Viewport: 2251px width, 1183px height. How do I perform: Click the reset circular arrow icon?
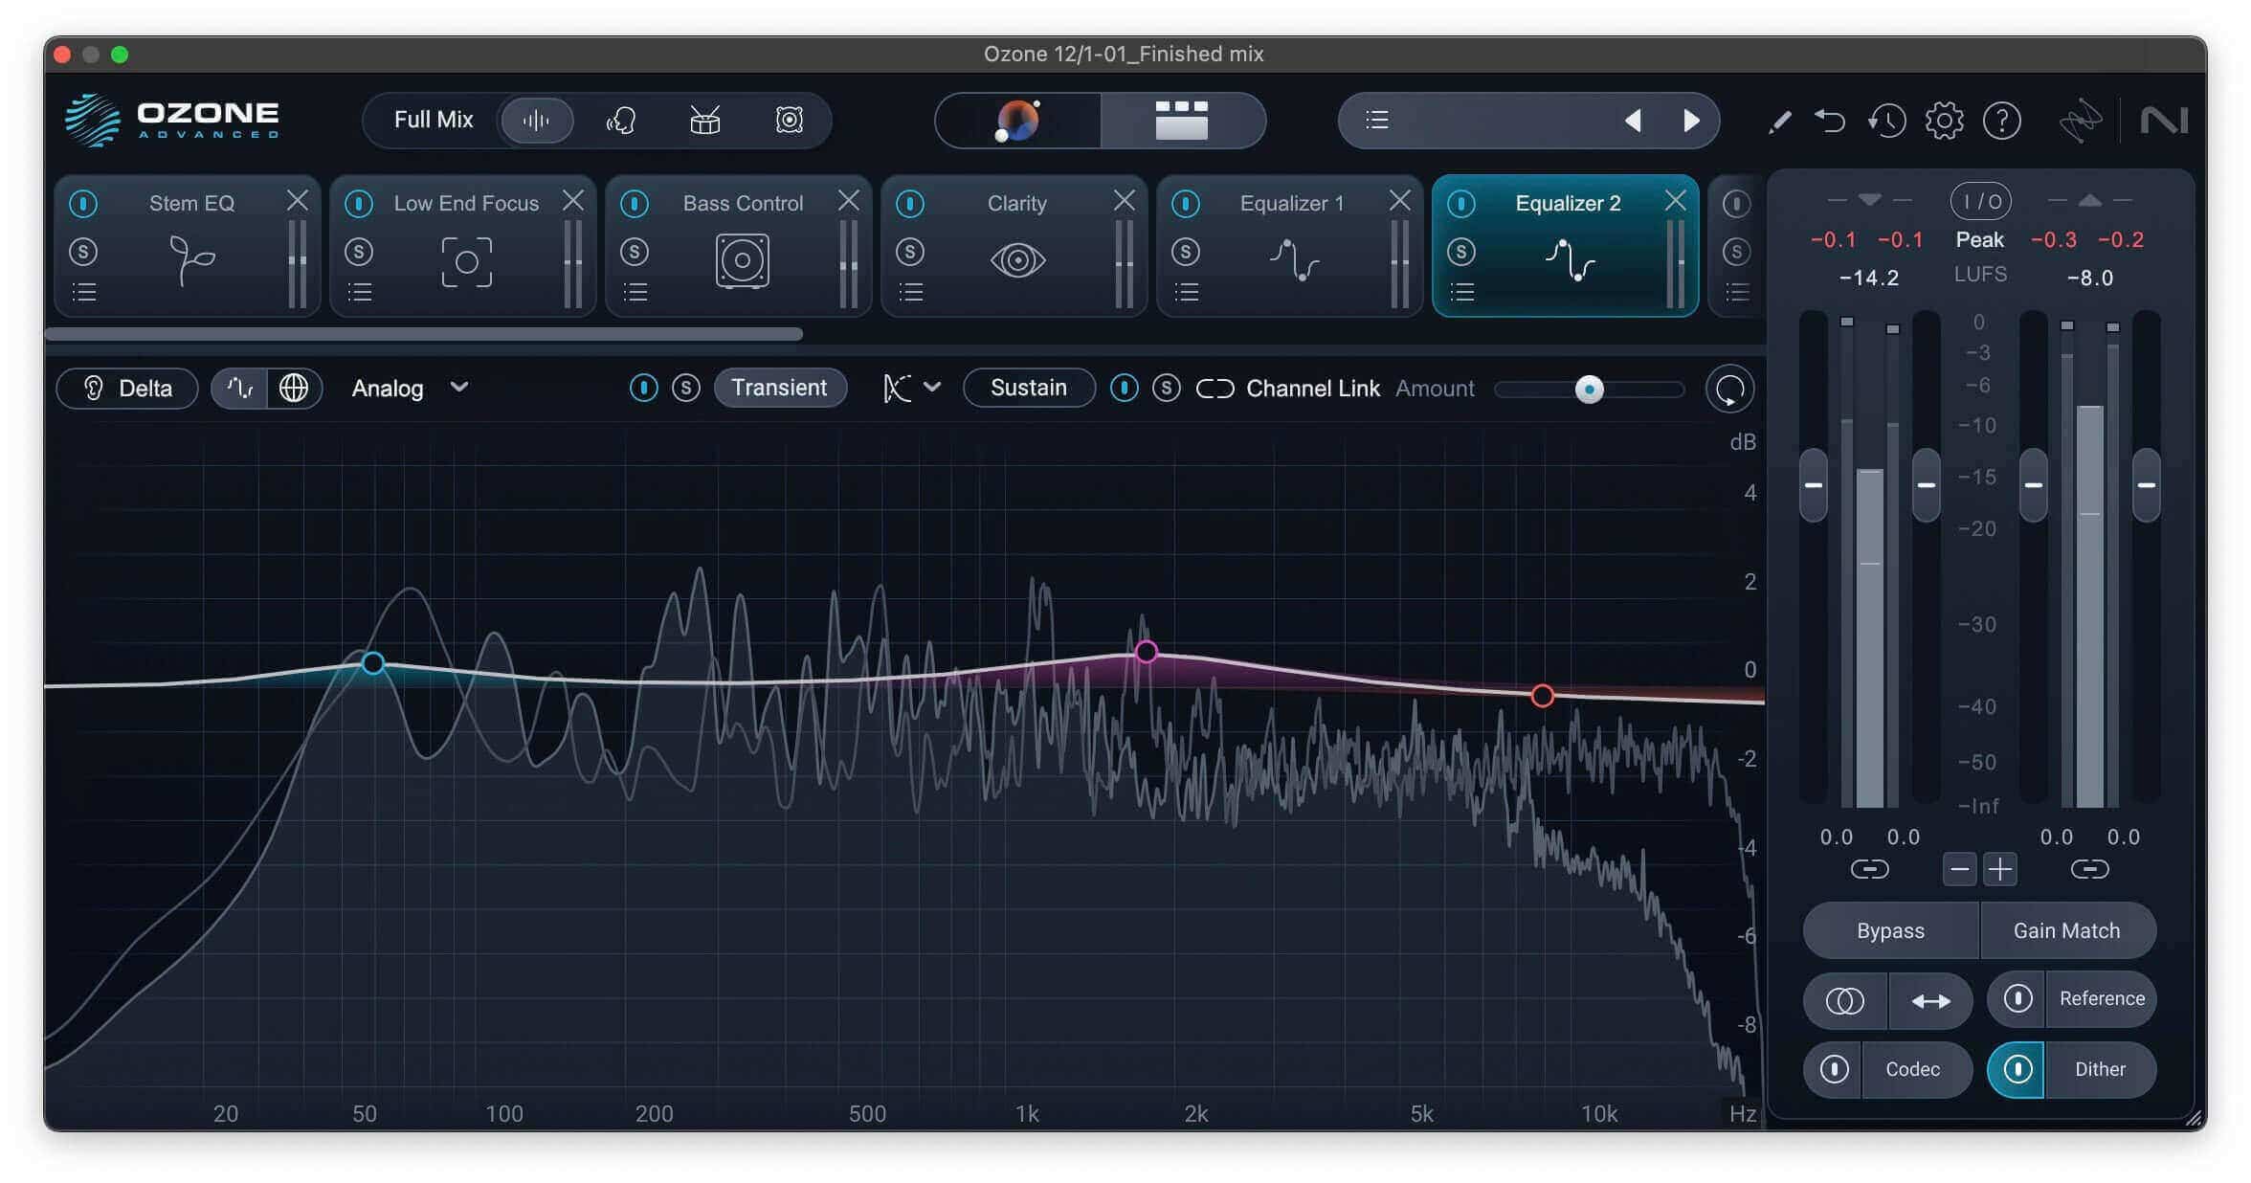[1729, 389]
